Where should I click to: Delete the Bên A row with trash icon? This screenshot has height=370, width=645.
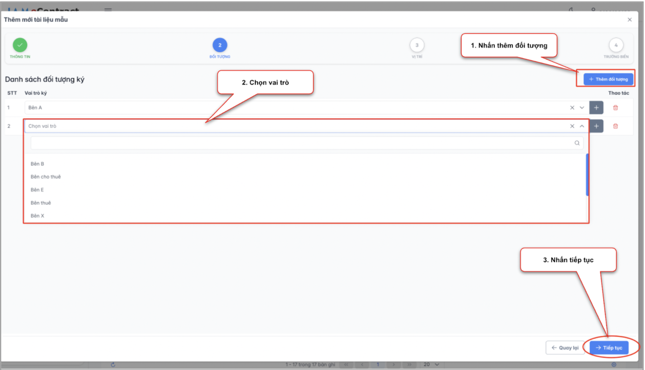point(615,108)
